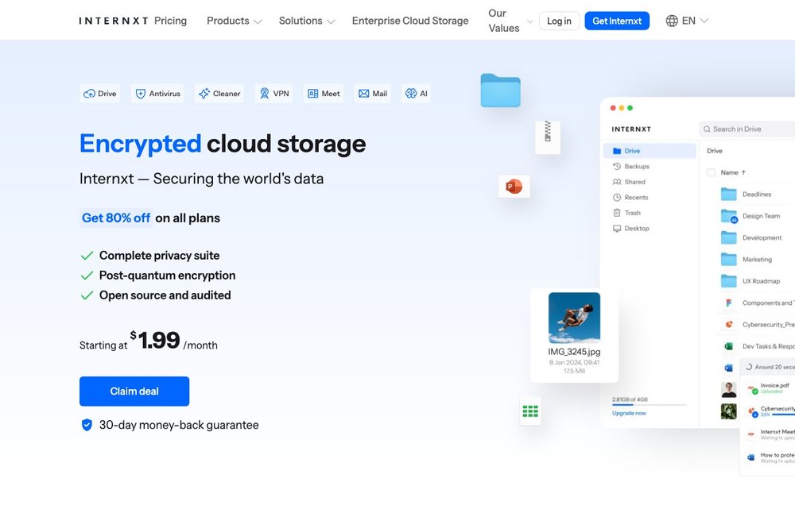
Task: Open Recents in the Drive sidebar
Action: coord(630,198)
